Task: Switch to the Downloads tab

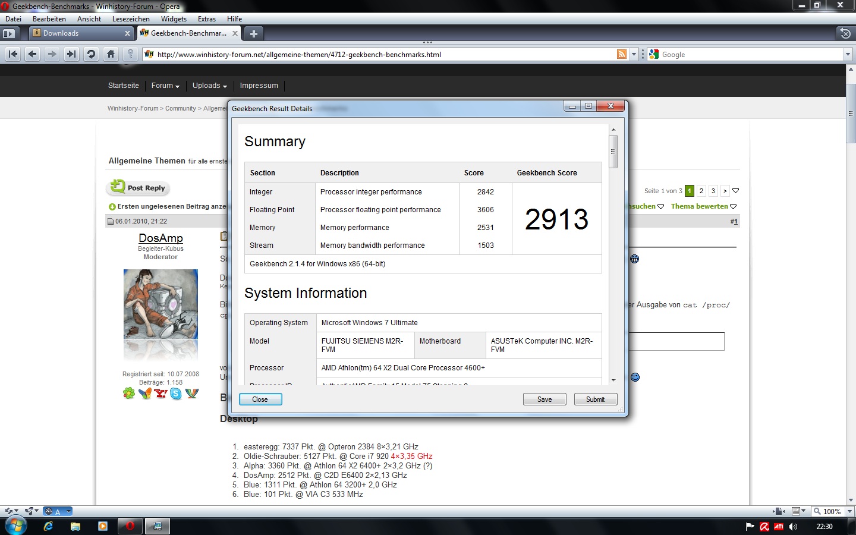Action: pyautogui.click(x=81, y=33)
